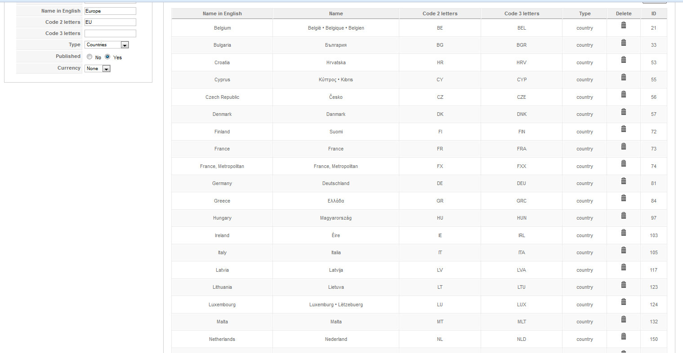Image resolution: width=683 pixels, height=353 pixels.
Task: Sort by the Name in English column header
Action: tap(222, 13)
